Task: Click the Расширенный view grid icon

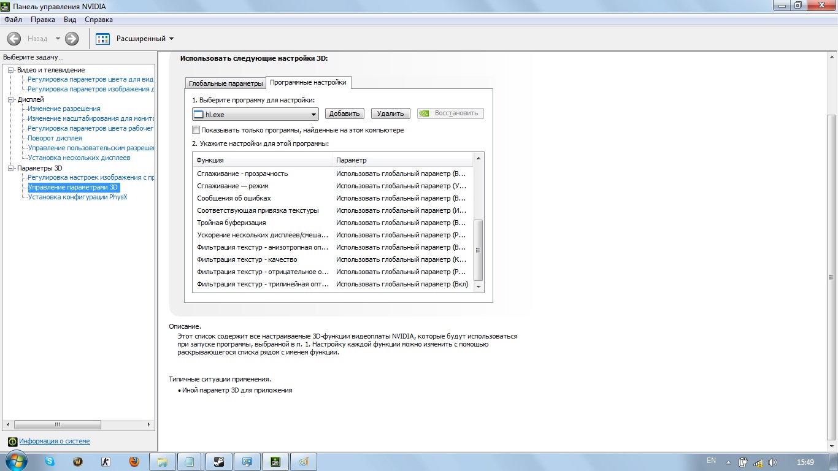Action: 102,39
